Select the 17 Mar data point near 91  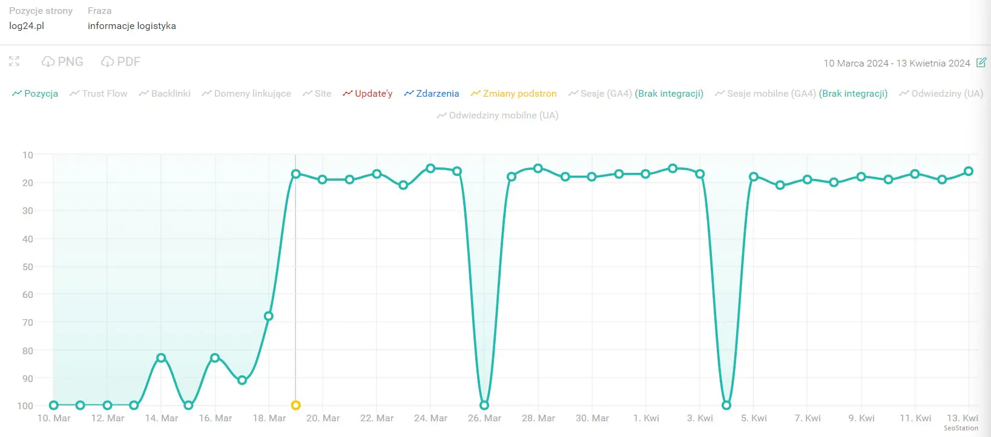click(242, 380)
